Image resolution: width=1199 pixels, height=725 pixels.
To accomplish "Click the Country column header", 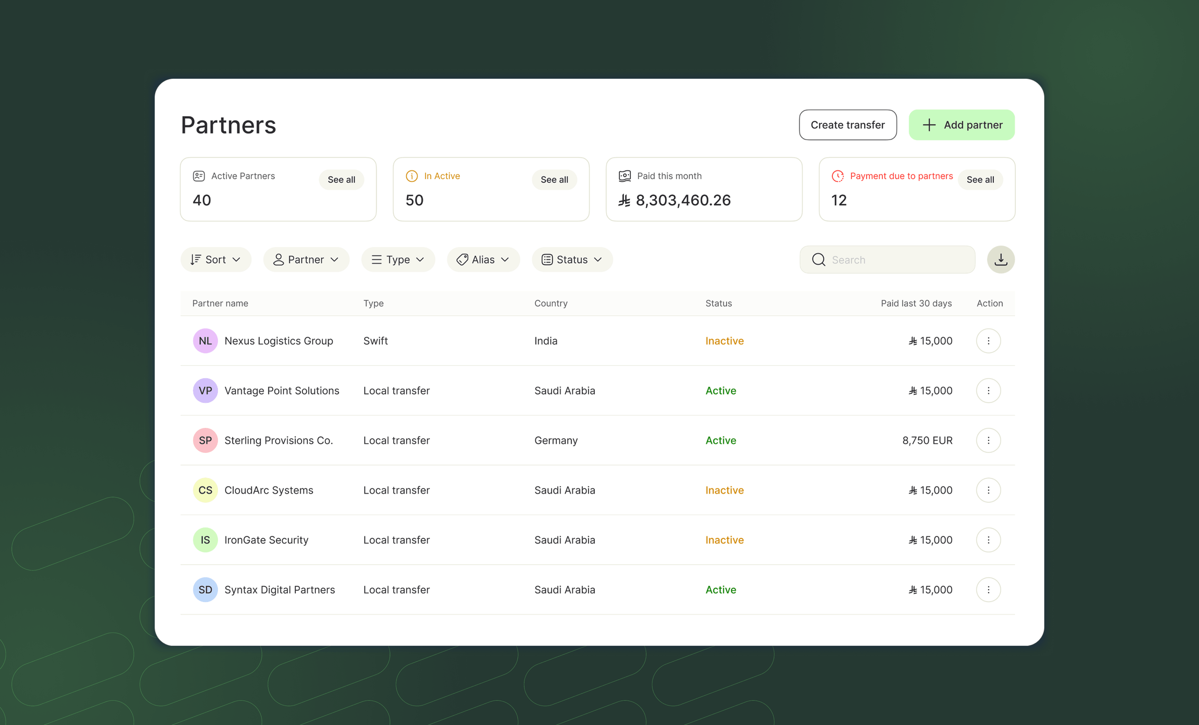I will 551,303.
